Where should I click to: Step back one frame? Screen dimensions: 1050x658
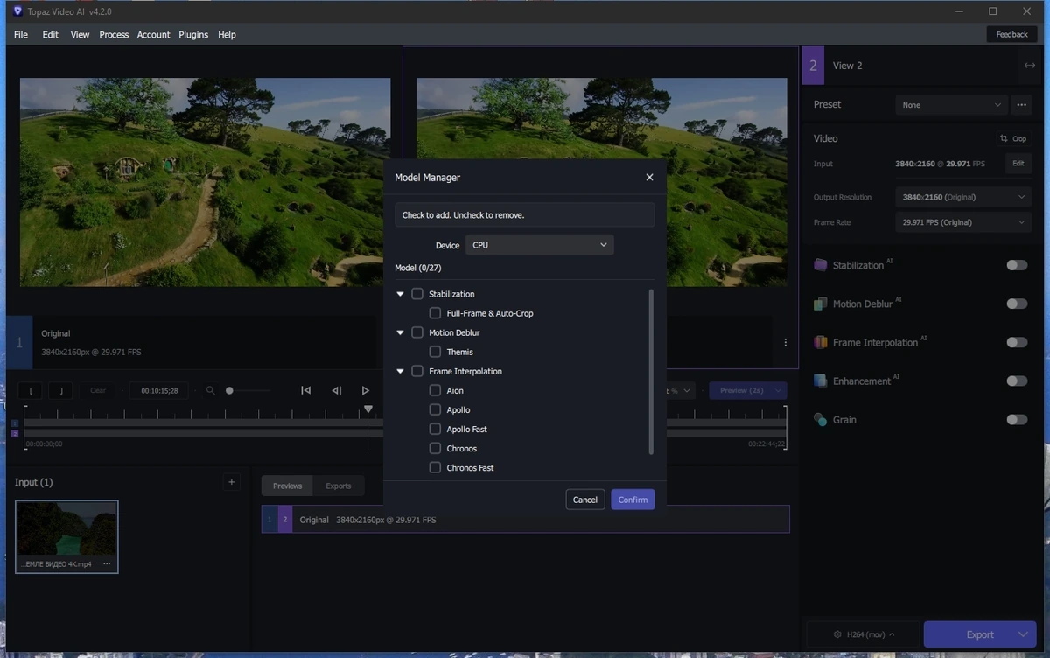[336, 390]
